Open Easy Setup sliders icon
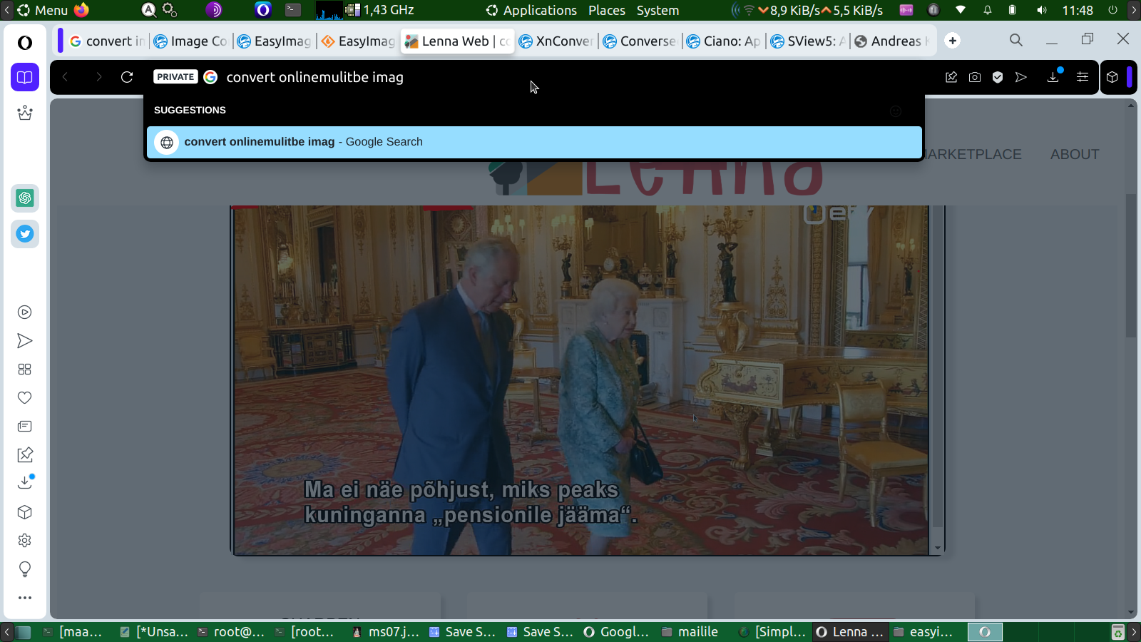This screenshot has width=1141, height=642. [1083, 77]
